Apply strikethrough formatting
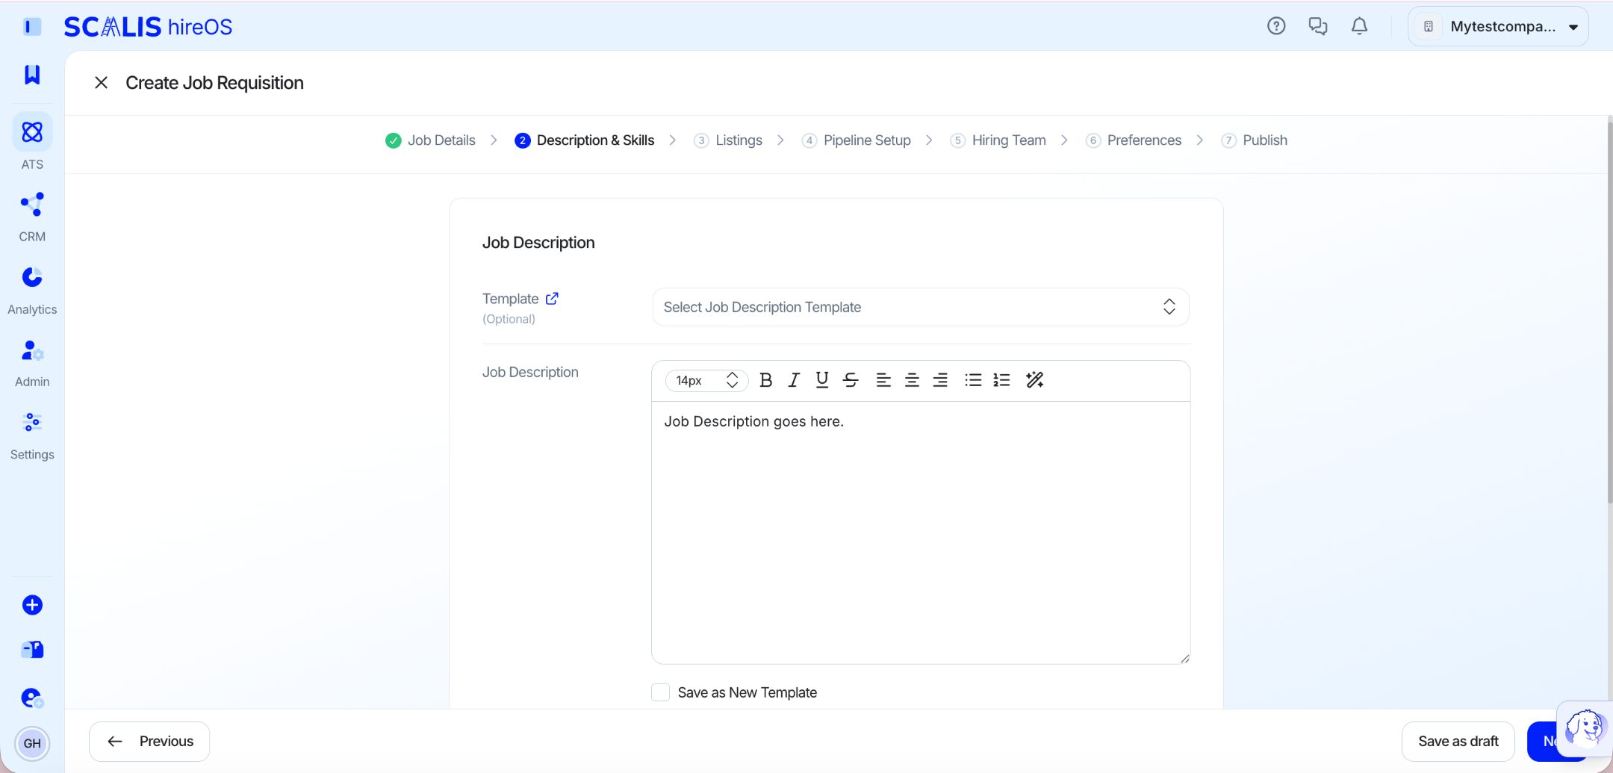The image size is (1613, 773). coord(851,380)
